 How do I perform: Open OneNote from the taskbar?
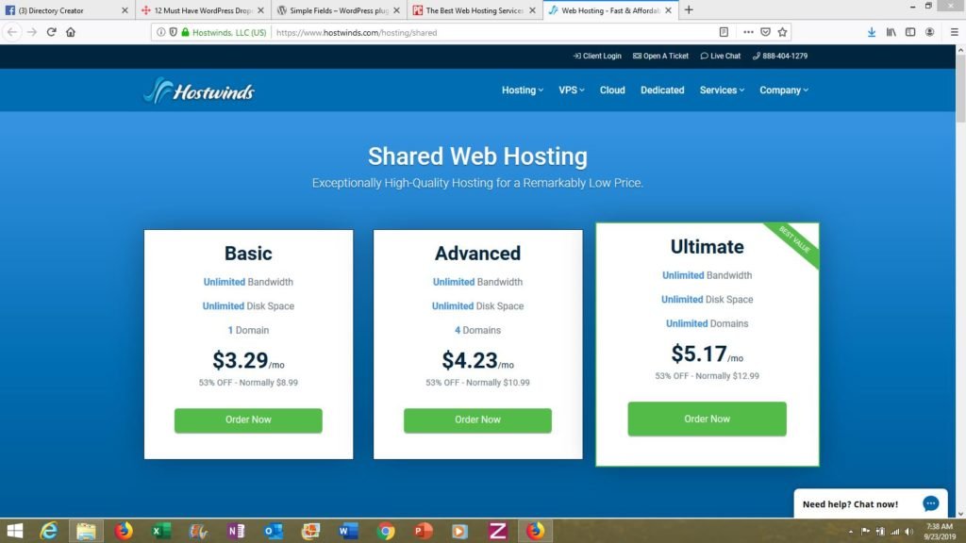(x=236, y=531)
